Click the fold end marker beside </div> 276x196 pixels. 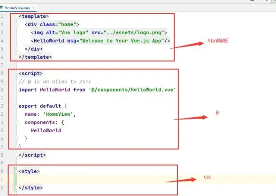point(17,49)
